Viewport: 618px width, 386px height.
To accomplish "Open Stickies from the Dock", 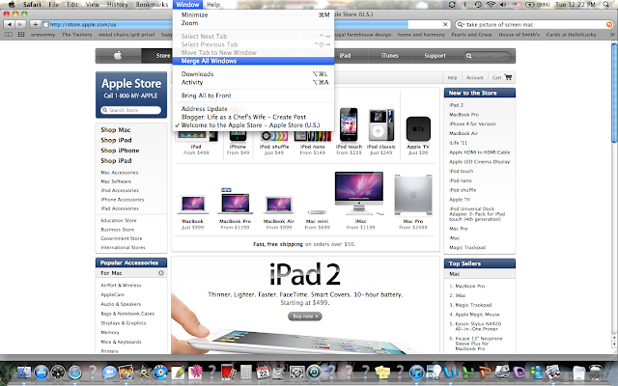I will (x=382, y=372).
